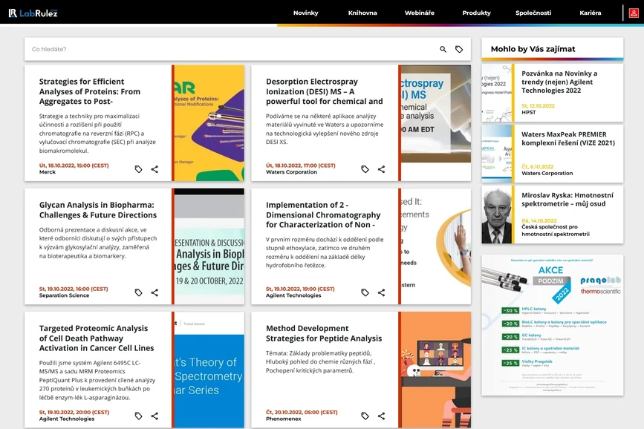Image resolution: width=644 pixels, height=429 pixels.
Task: Tag the 2-Dimensional Chromatography webinar
Action: coord(365,292)
